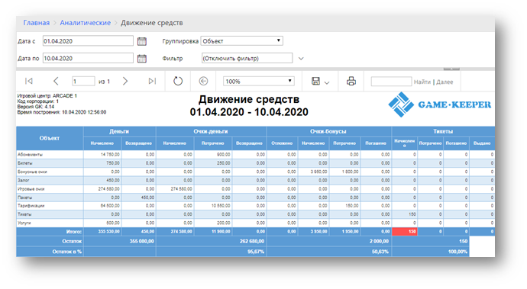Screen dimensions: 527x289
Task: Select the 'Игровые очки' row label
Action: [x=31, y=189]
